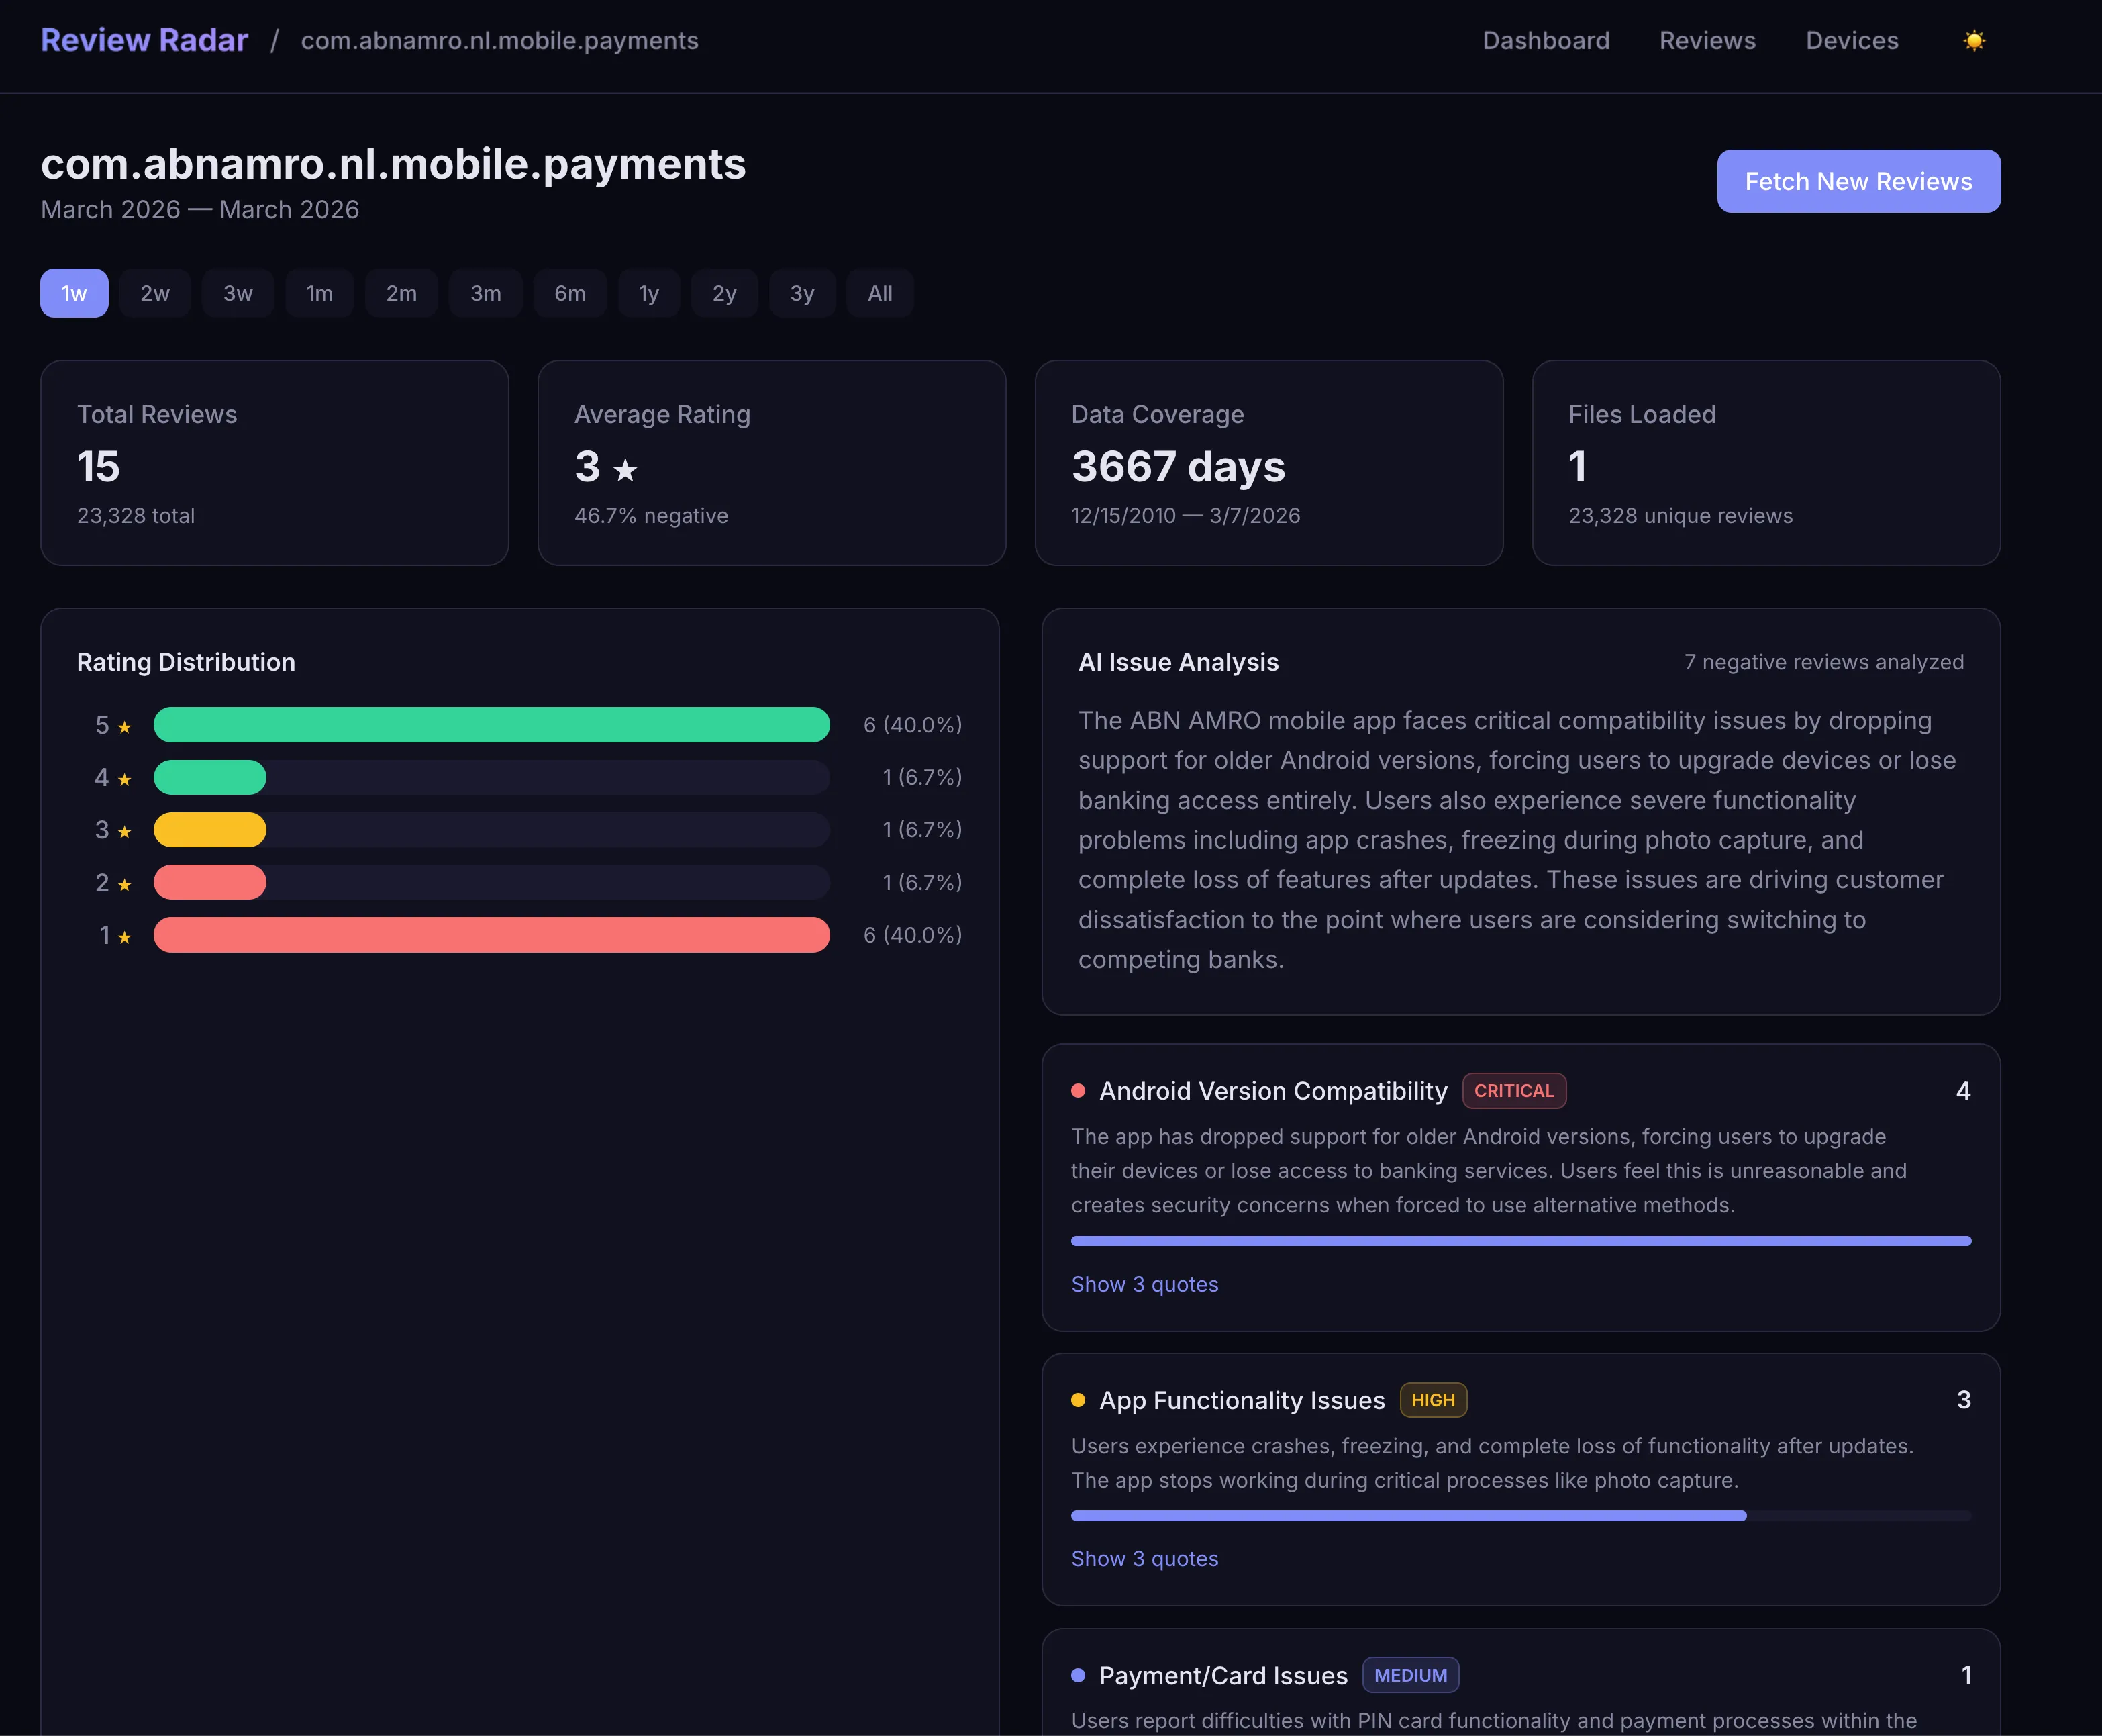Screen dimensions: 2102x1736
Task: Select the 1y time range
Action: click(649, 293)
